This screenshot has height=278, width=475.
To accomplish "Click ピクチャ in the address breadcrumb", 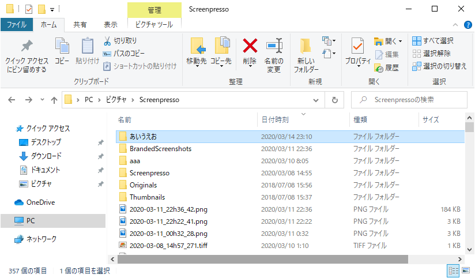I will (116, 100).
